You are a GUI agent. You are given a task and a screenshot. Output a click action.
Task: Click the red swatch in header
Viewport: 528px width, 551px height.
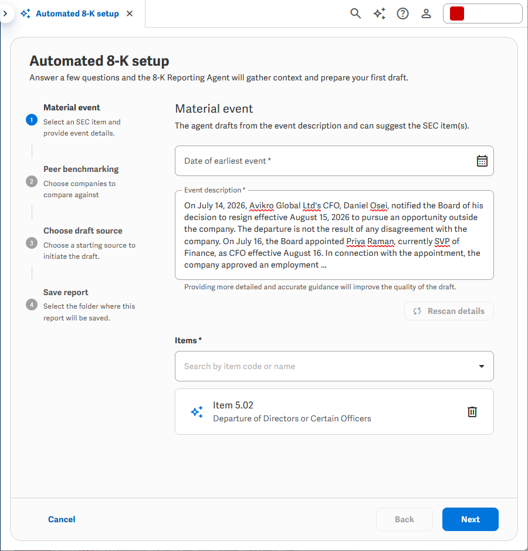pos(456,13)
